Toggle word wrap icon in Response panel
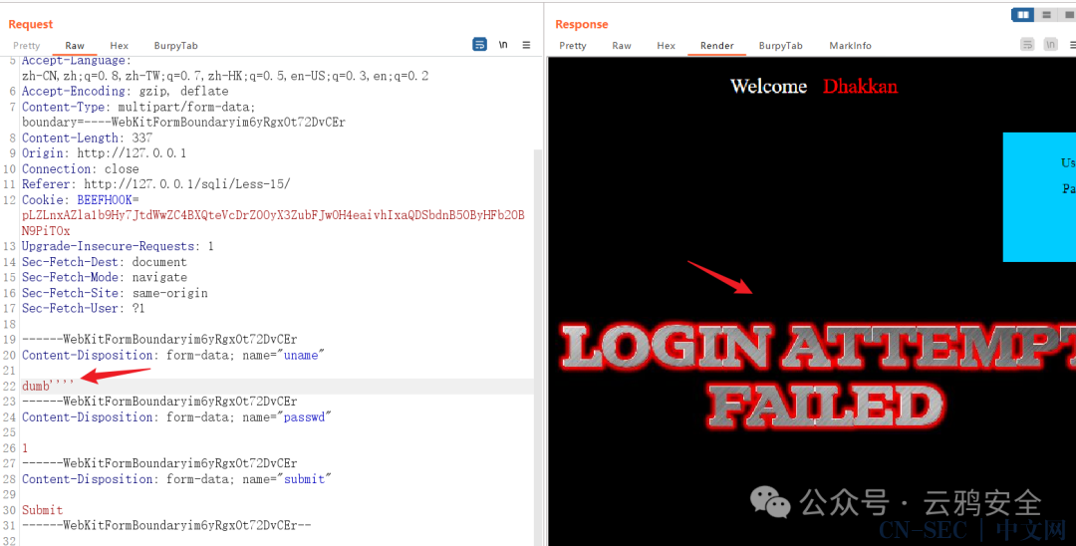 [x=1027, y=45]
